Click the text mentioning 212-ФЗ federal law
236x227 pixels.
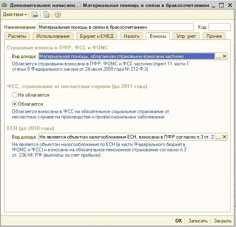[x=100, y=66]
